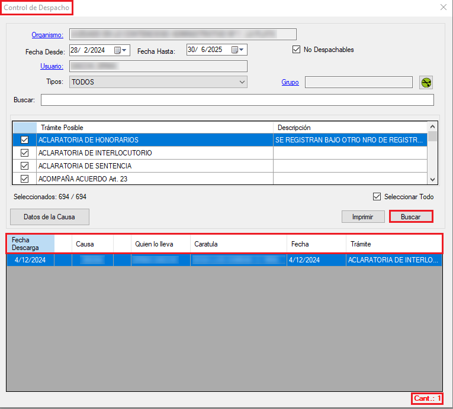The height and width of the screenshot is (409, 453).
Task: Focus the Buscar text input field
Action: [x=237, y=100]
